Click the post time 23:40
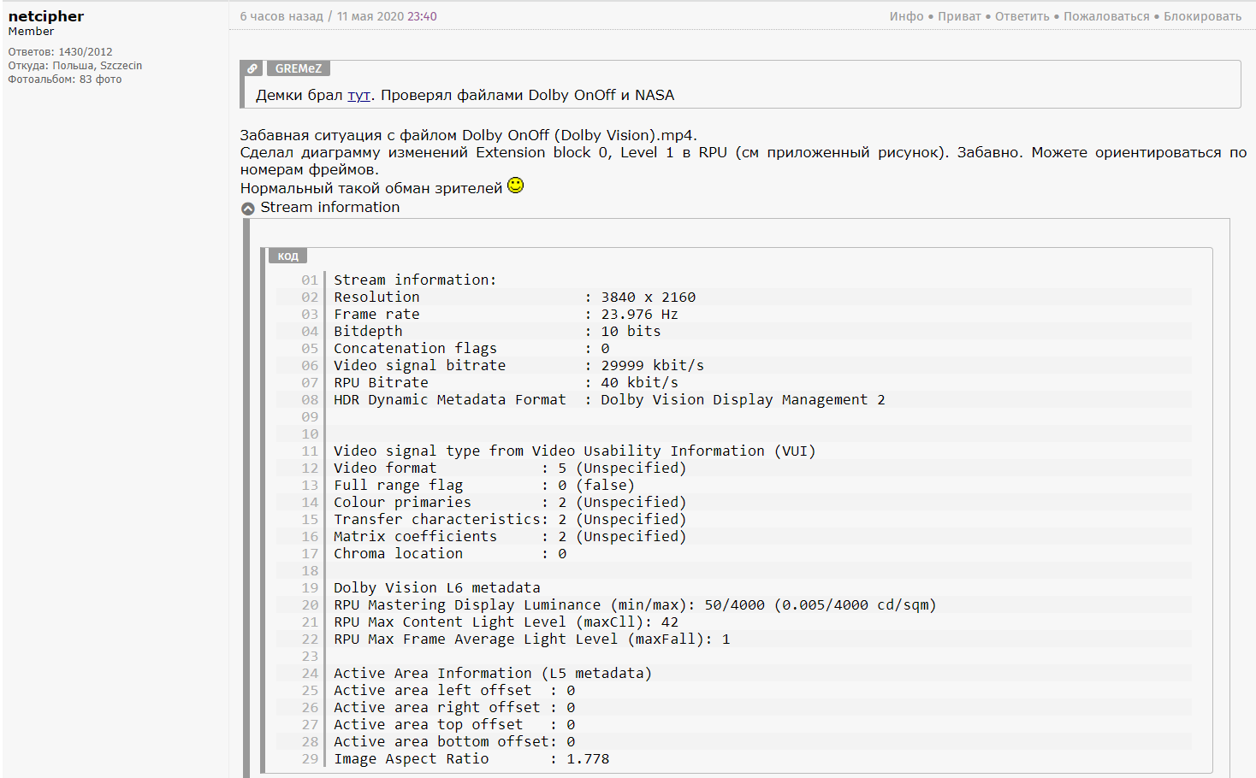The width and height of the screenshot is (1256, 778). tap(422, 16)
